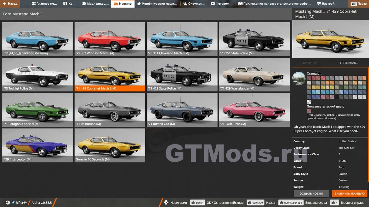
Task: Select the '73 351 State Police (M) car
Action: (x=254, y=39)
